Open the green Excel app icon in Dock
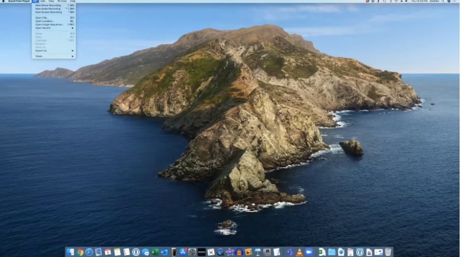Screen dimensions: 462x257 155,252
